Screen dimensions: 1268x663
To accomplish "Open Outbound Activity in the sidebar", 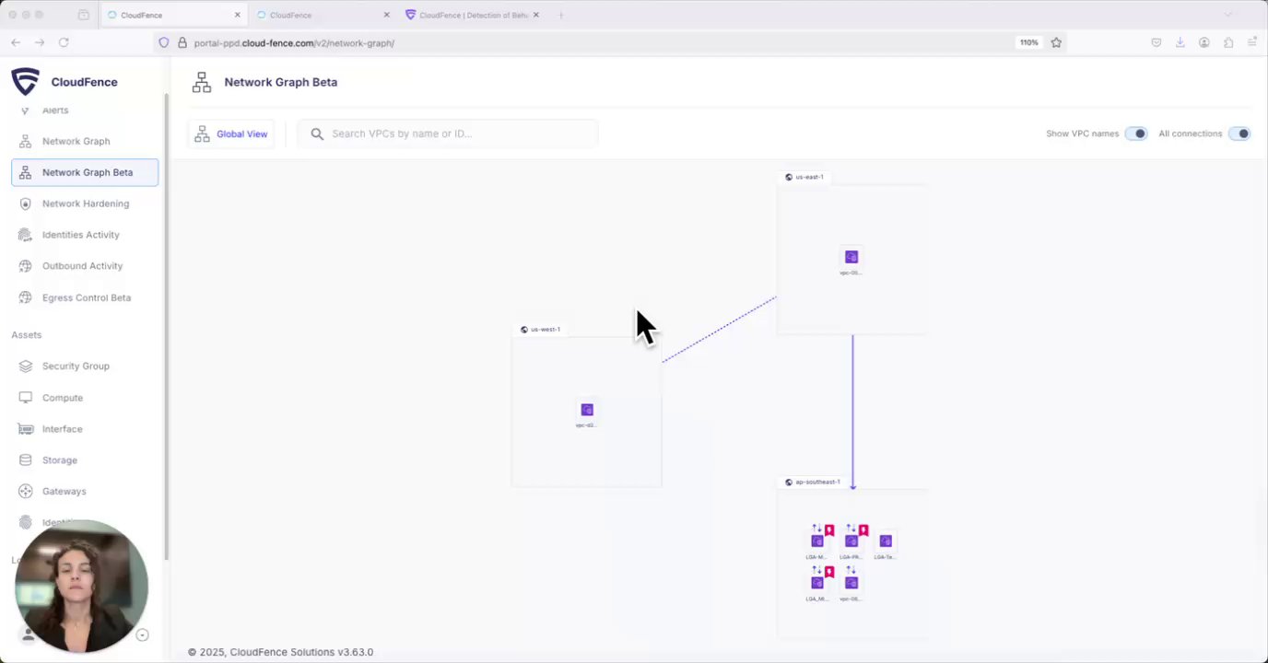I will [x=85, y=266].
